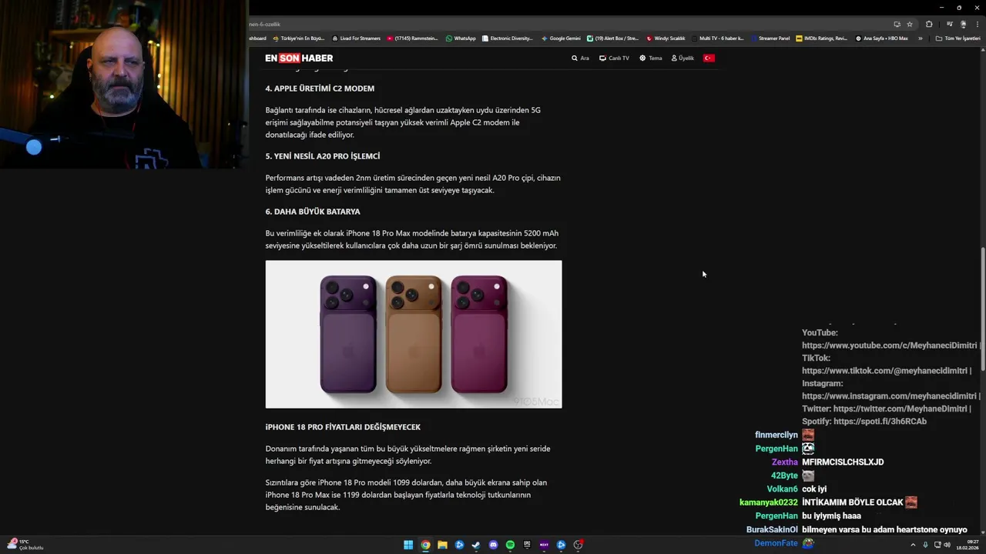Open the Chrome three-dot menu
The height and width of the screenshot is (554, 986).
(976, 24)
